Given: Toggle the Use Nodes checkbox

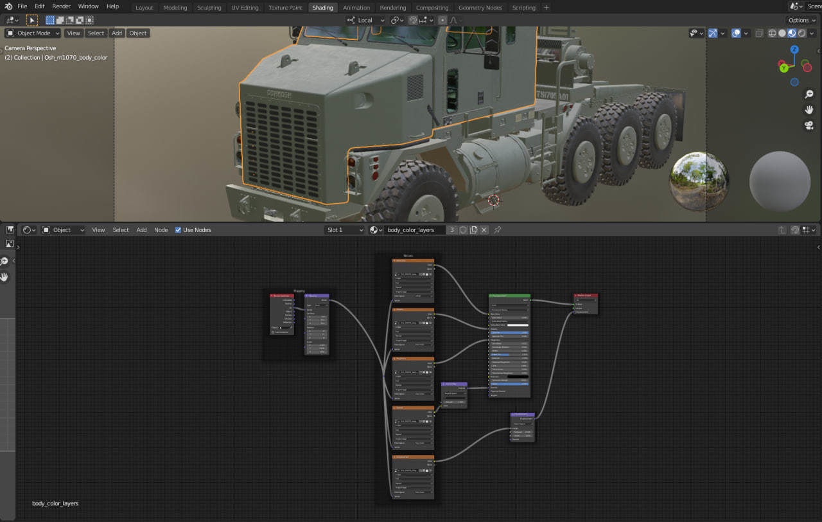Looking at the screenshot, I should (x=178, y=230).
